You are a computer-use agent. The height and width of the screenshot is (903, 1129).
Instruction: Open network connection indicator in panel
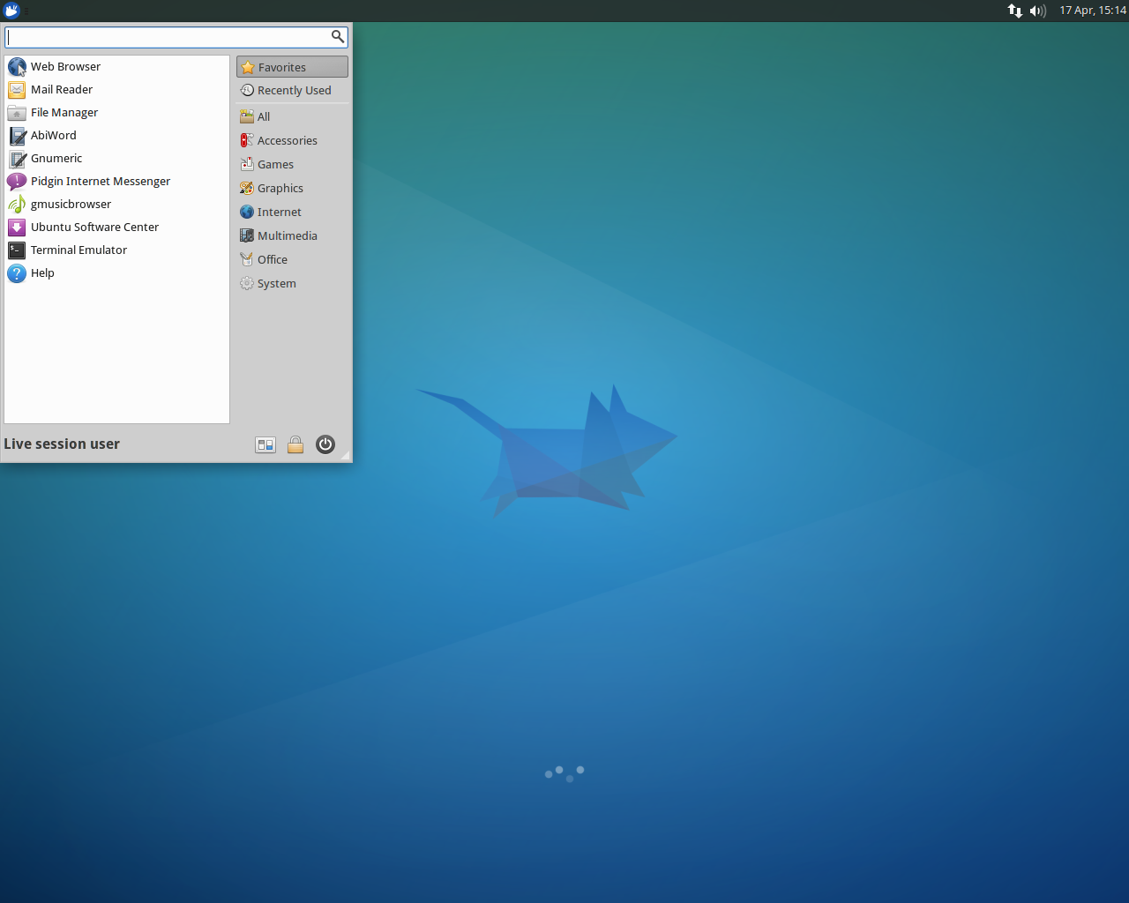tap(1015, 11)
